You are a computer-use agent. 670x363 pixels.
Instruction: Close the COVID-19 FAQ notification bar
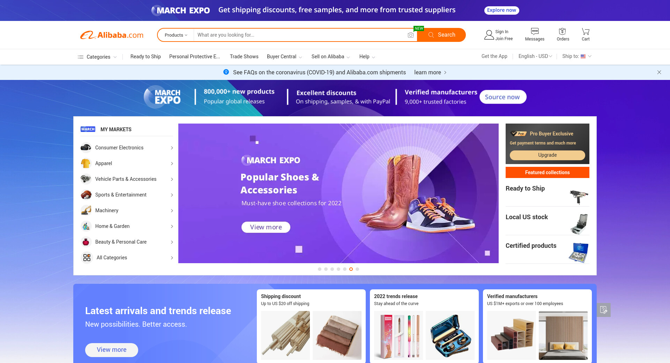point(659,72)
